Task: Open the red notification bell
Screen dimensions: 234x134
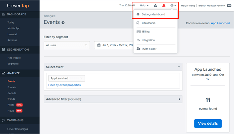Action: (164, 6)
